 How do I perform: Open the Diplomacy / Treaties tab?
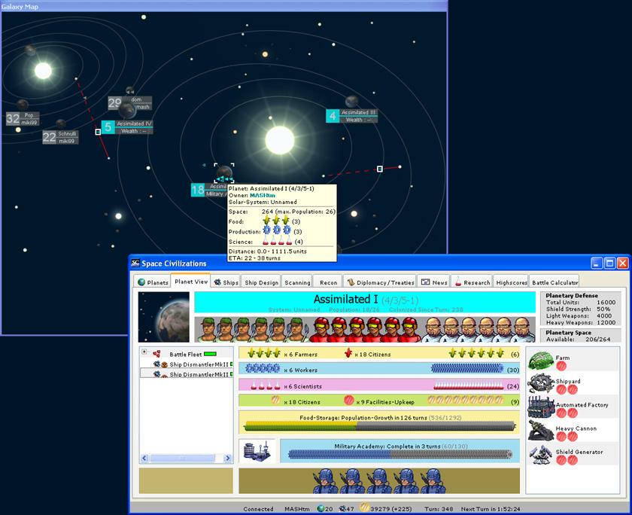tap(380, 282)
